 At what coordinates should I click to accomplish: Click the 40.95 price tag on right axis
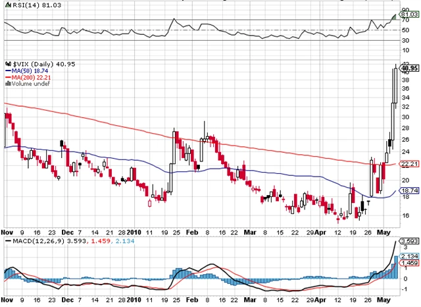click(410, 68)
